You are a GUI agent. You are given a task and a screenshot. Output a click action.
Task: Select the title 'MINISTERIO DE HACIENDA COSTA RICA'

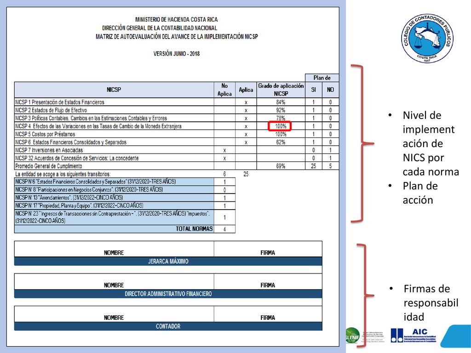176,19
